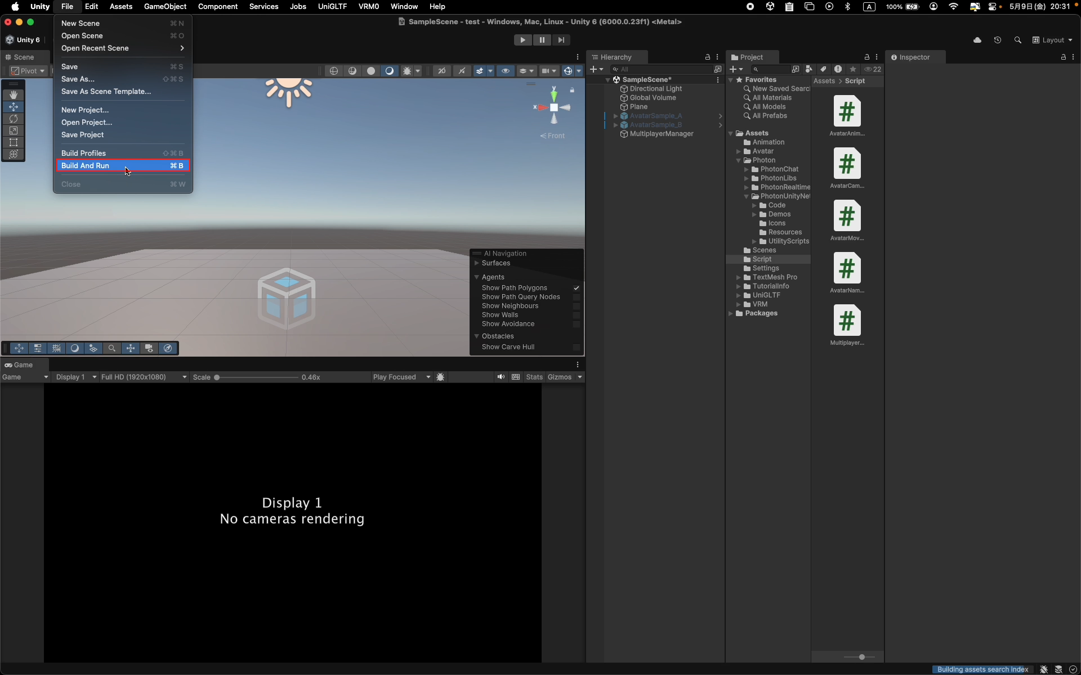Open the Display 1 dropdown
This screenshot has width=1081, height=675.
tap(77, 377)
